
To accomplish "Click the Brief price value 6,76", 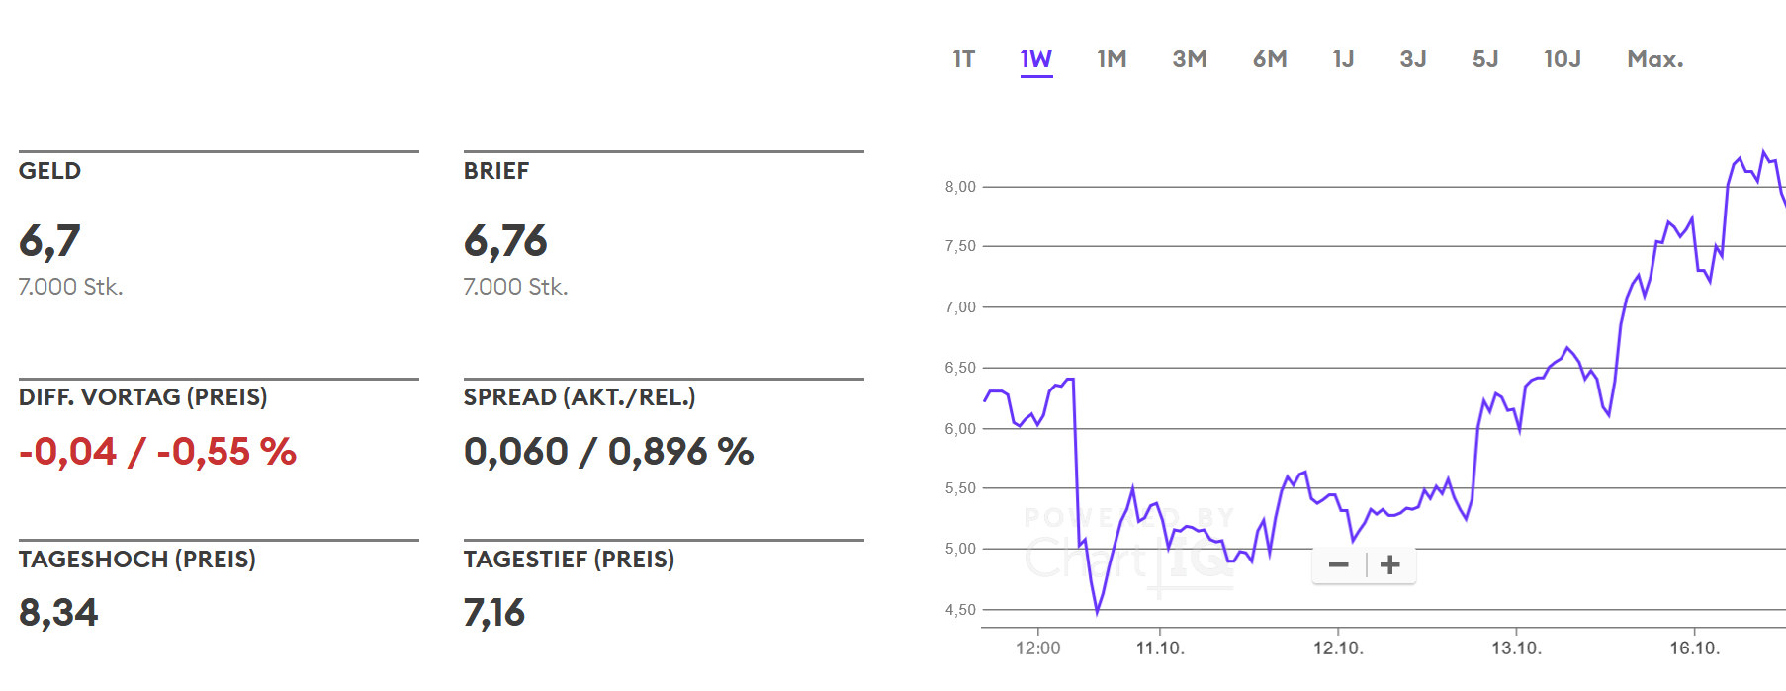I will (x=505, y=241).
